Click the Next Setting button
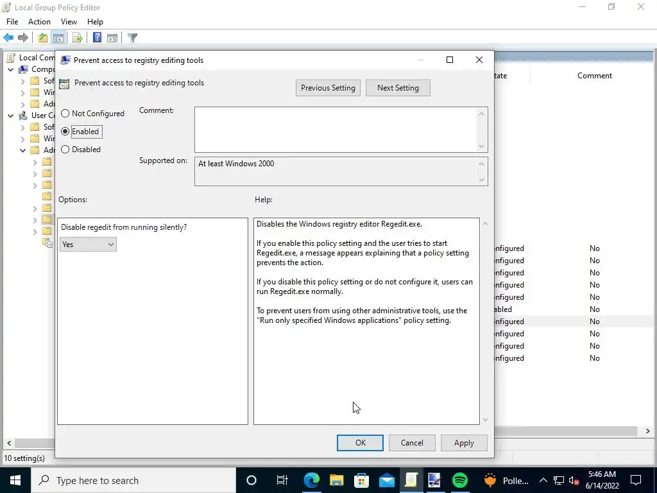657x493 pixels. (x=398, y=88)
